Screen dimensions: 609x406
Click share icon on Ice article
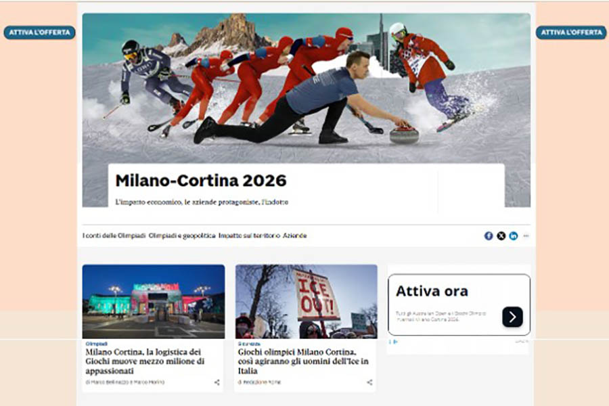[x=369, y=382]
